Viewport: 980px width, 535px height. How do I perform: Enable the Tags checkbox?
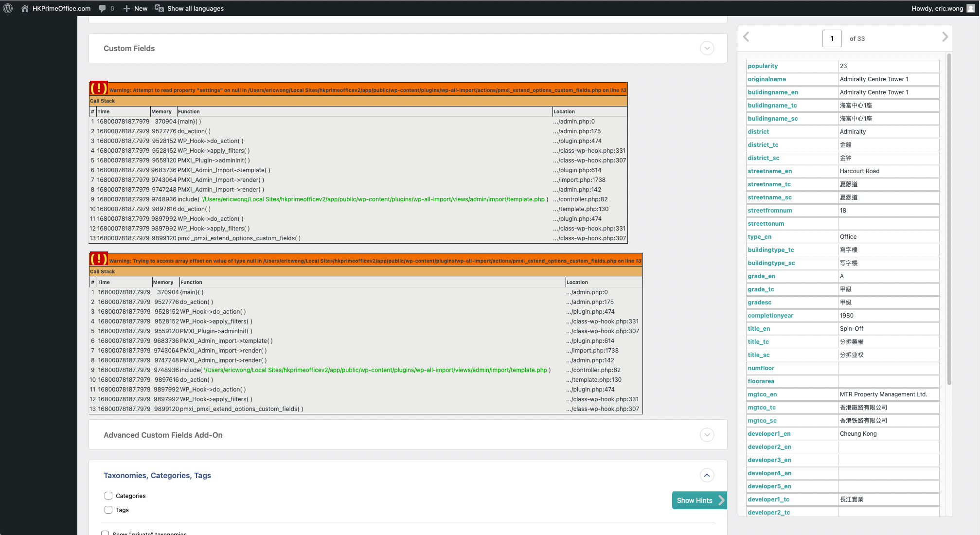coord(108,510)
